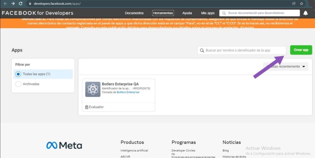Click the Apps page heading
The height and width of the screenshot is (158, 315).
[x=17, y=50]
